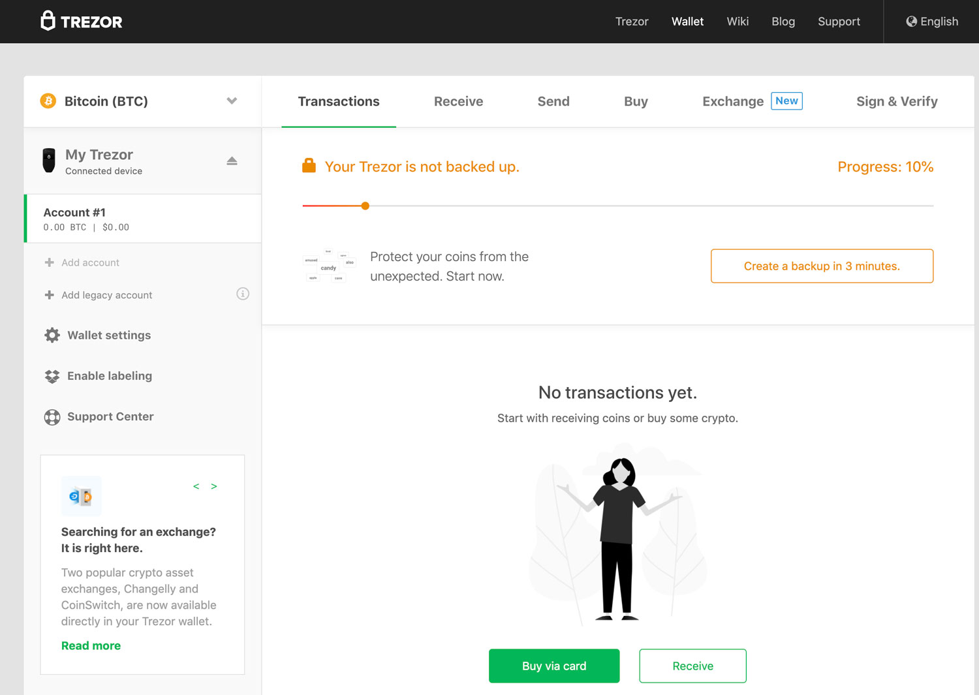This screenshot has width=979, height=695.
Task: Click the My Trezor device name
Action: click(x=99, y=155)
